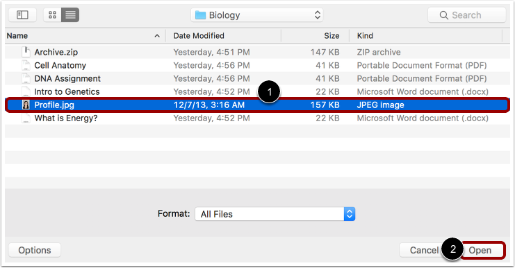Screen dimensions: 515x268
Task: Click the Cell Anatomy PDF icon
Action: coord(26,65)
